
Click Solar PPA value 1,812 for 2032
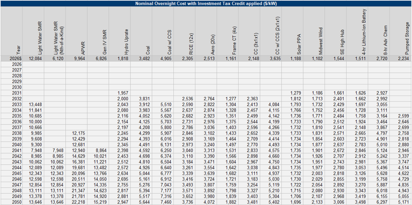pyautogui.click(x=296, y=99)
